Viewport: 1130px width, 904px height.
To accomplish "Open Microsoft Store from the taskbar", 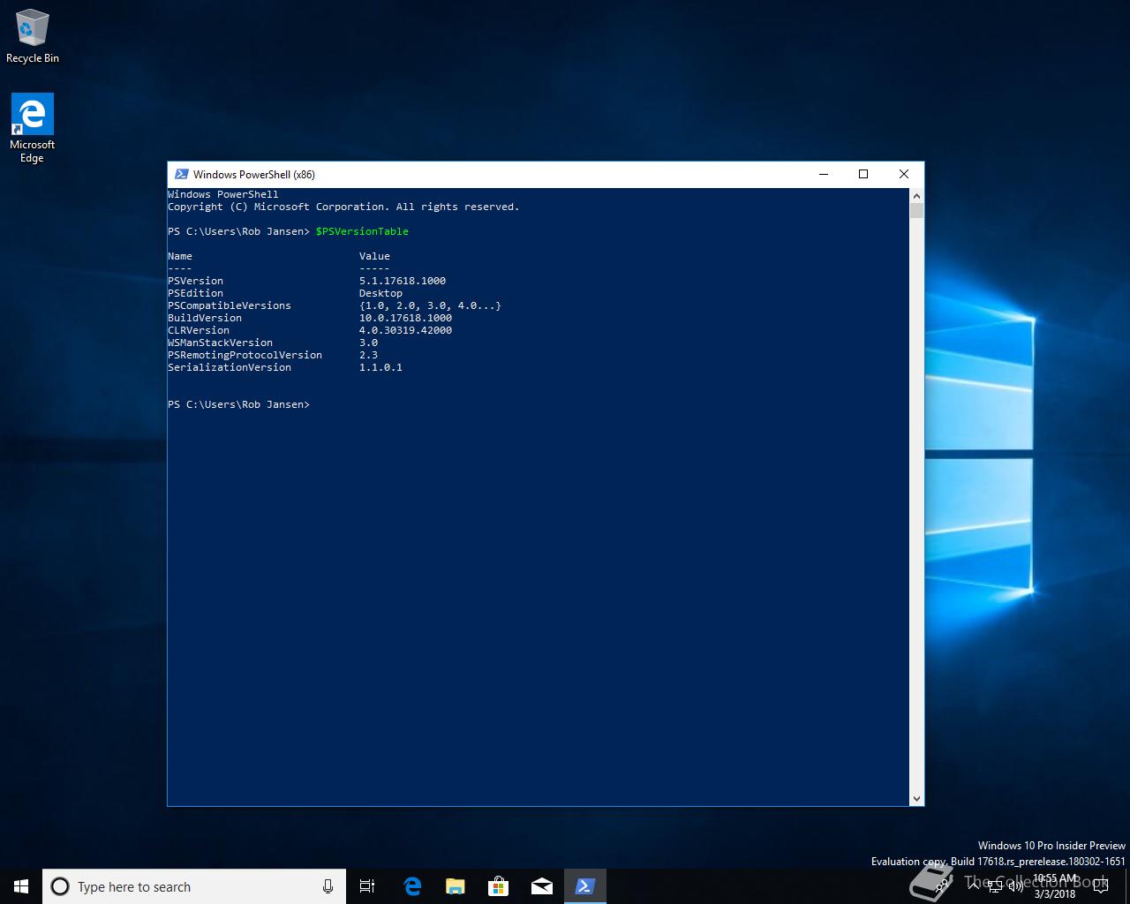I will coord(498,886).
